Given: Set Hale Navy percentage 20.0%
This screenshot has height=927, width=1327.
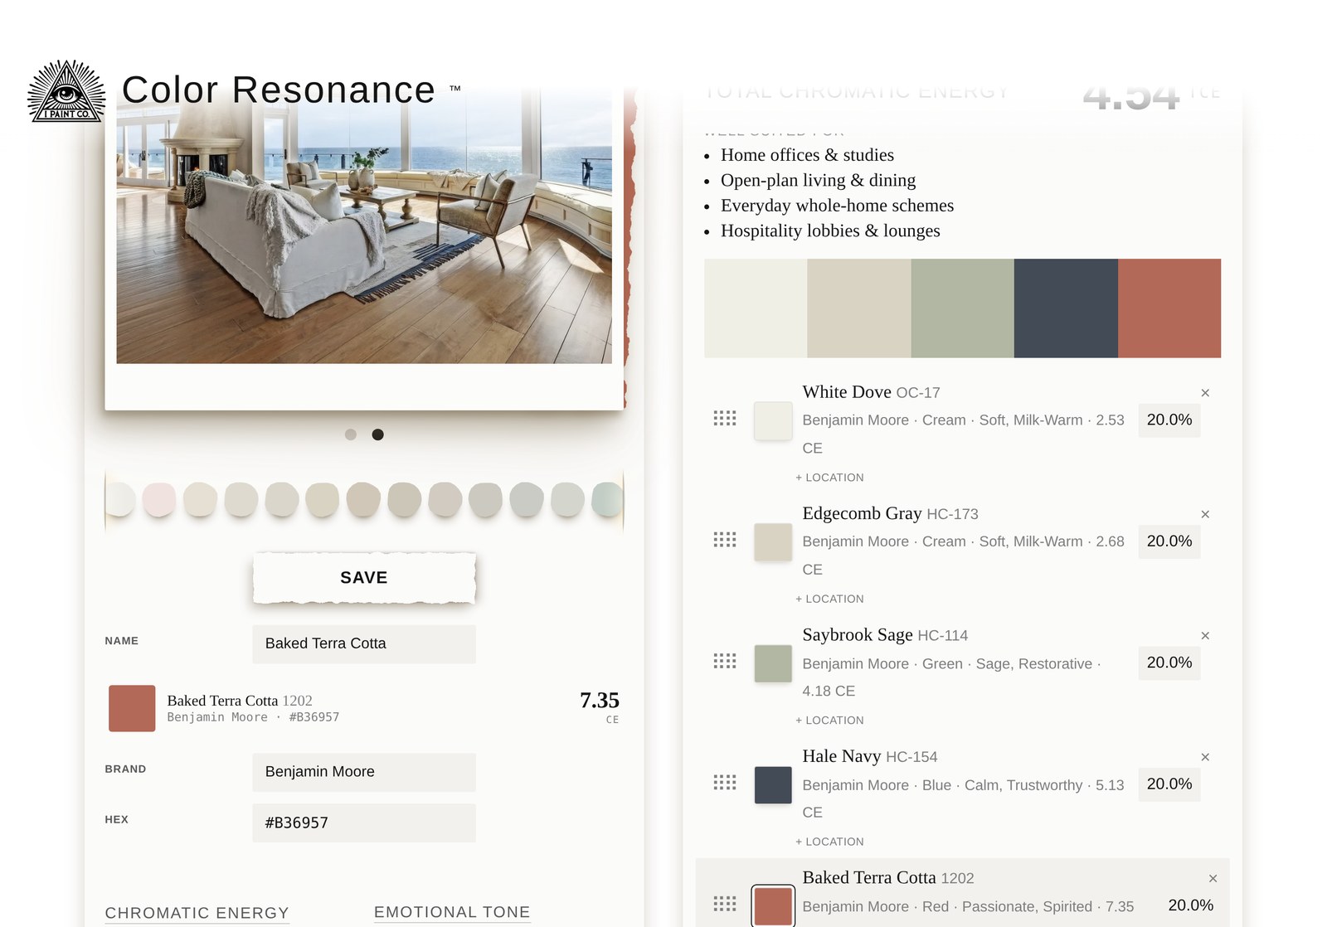Looking at the screenshot, I should tap(1169, 784).
